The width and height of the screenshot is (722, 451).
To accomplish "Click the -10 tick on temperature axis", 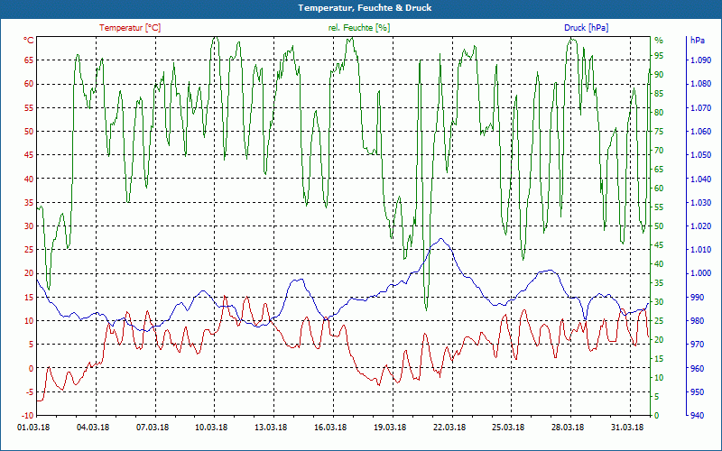I will point(29,416).
